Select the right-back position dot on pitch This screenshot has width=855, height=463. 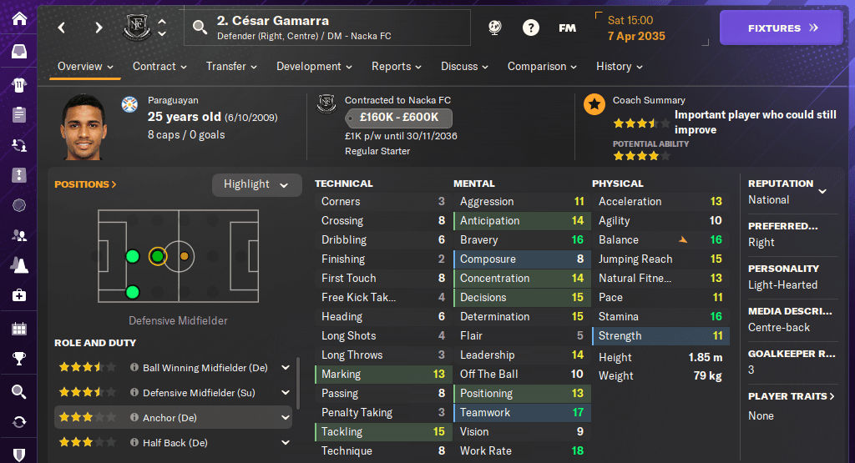[132, 292]
